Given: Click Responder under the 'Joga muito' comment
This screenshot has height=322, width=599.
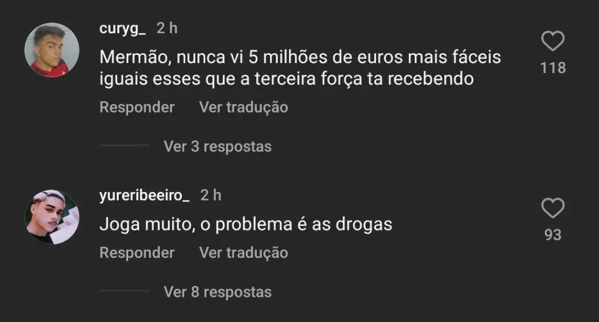Looking at the screenshot, I should tap(137, 253).
